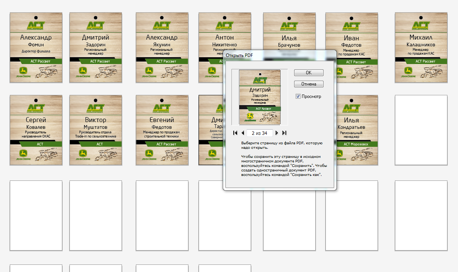The image size is (458, 272).
Task: Select the Евгений Федотов badge page
Action: click(162, 130)
